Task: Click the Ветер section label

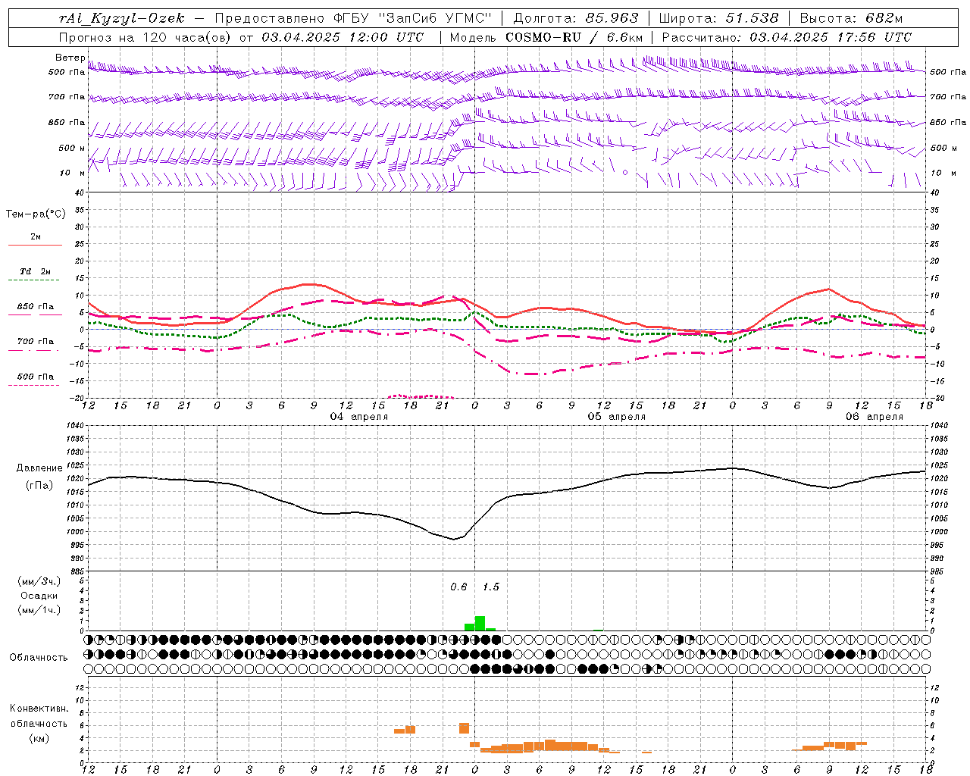Action: coord(70,58)
